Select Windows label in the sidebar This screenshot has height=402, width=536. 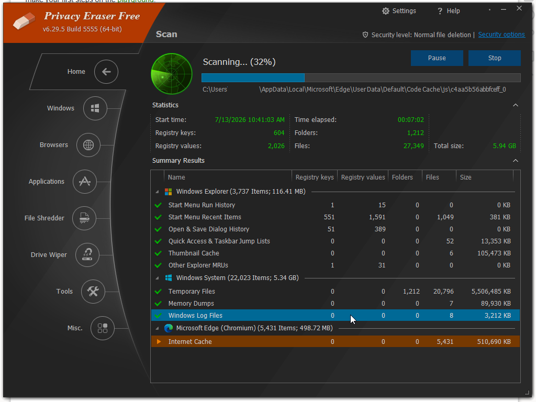pos(61,108)
